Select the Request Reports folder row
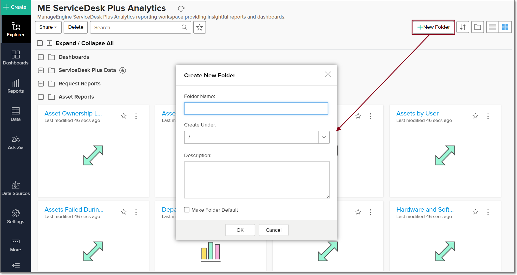Viewport: 517px width, 275px height. [x=79, y=84]
